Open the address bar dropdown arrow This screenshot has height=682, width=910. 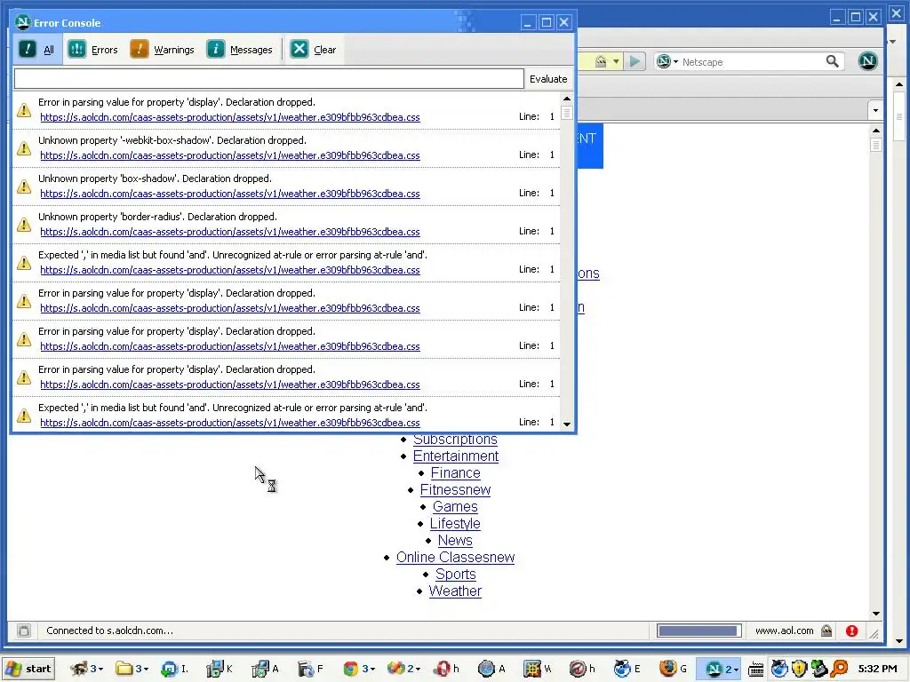(x=616, y=61)
